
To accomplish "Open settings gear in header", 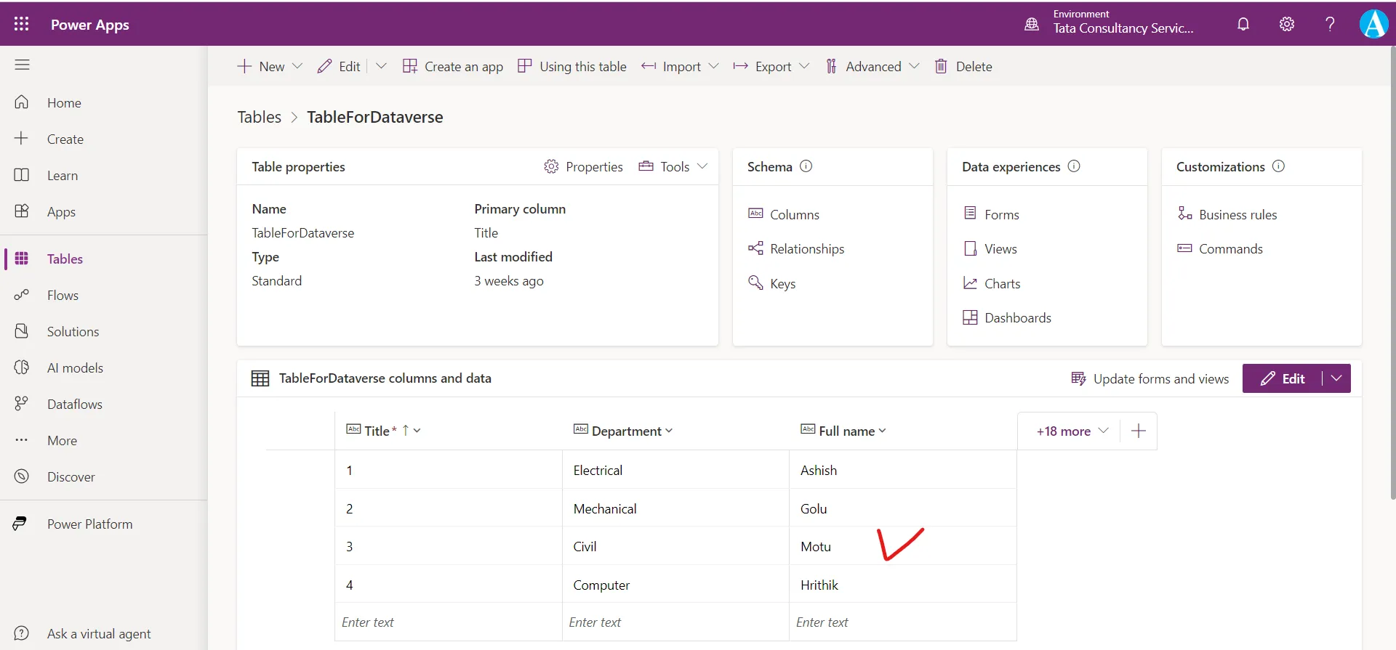I will coord(1287,24).
